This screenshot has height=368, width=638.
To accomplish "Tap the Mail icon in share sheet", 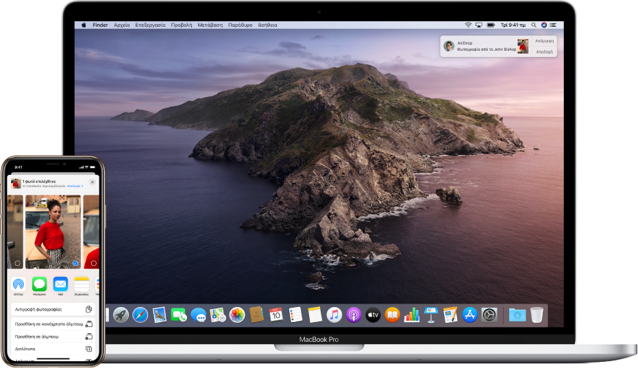I will 60,284.
